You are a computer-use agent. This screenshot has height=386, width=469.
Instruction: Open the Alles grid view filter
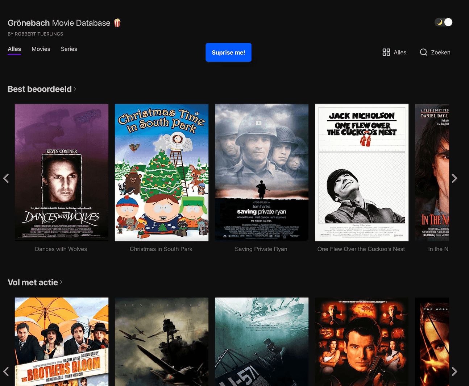click(x=394, y=52)
